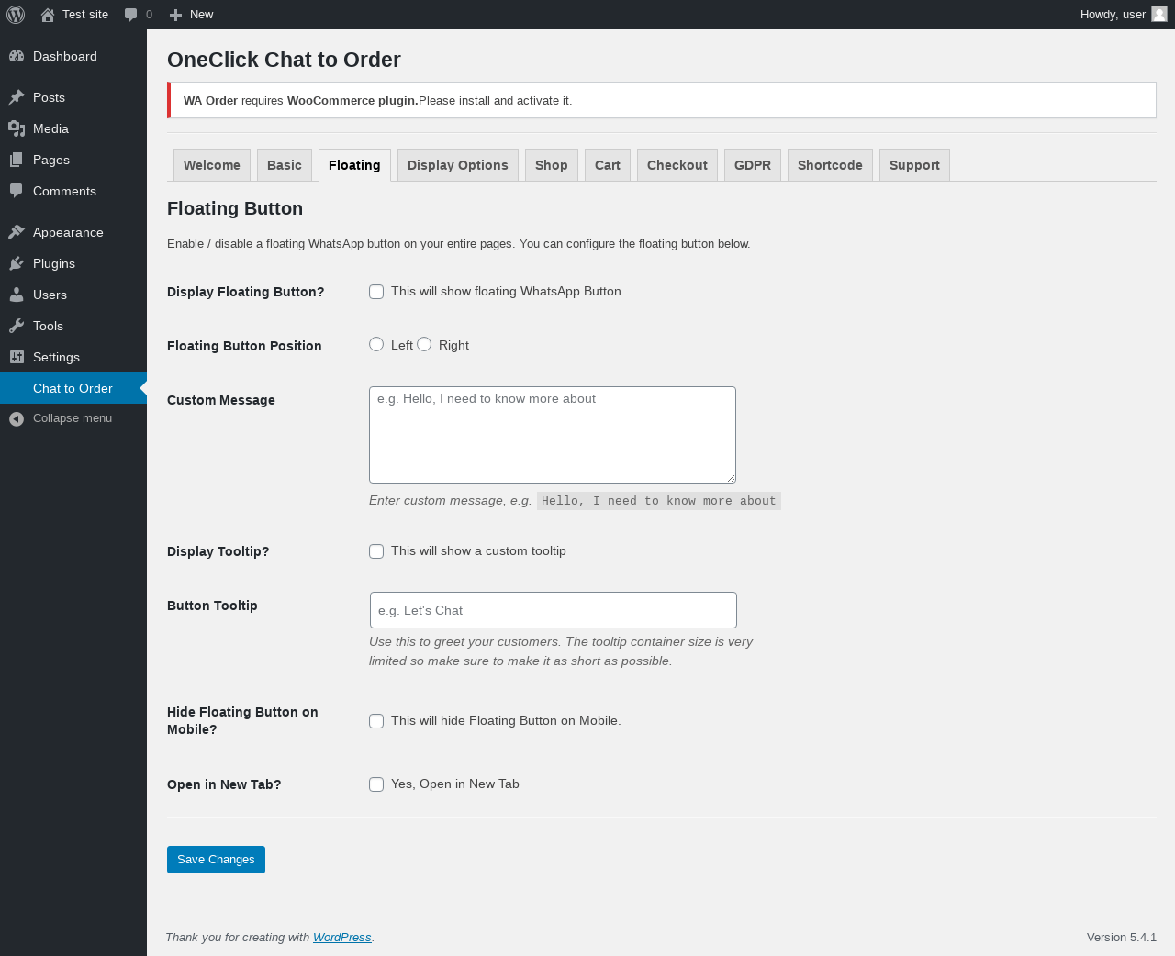Click the Media icon in sidebar
The height and width of the screenshot is (956, 1175).
click(17, 128)
